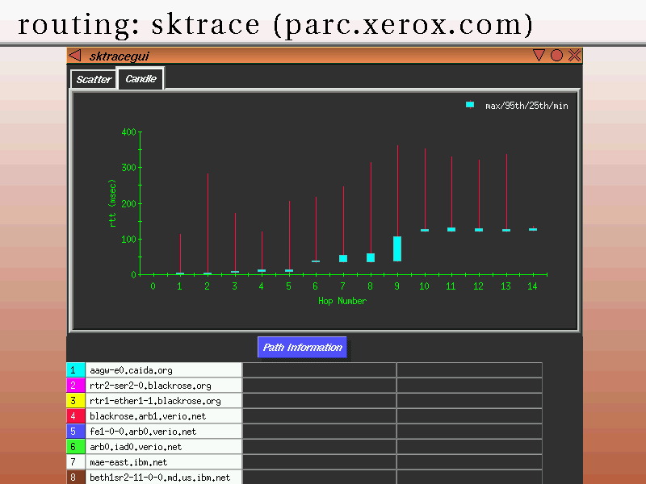Select the Candle tab
Screen dimensions: 646x484
141,78
